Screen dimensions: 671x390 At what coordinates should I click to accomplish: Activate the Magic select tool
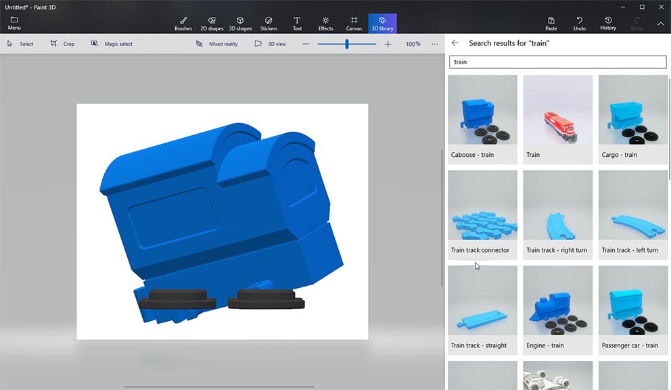[112, 44]
